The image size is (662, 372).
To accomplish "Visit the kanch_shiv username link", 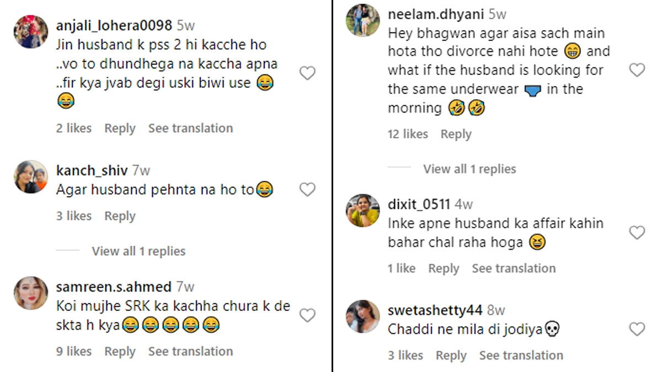I will tap(92, 171).
